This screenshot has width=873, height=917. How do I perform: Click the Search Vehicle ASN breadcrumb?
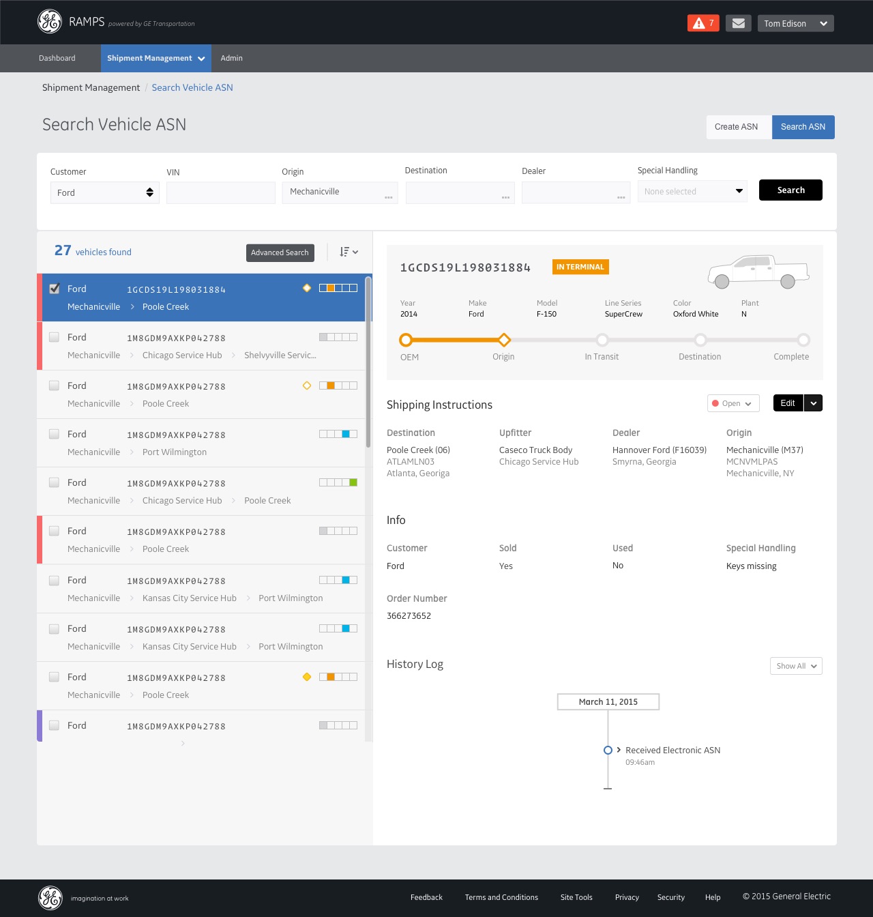click(192, 87)
